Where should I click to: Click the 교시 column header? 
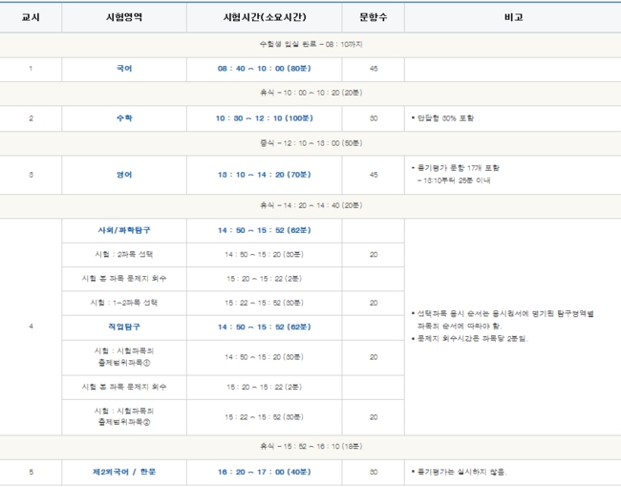(x=31, y=18)
